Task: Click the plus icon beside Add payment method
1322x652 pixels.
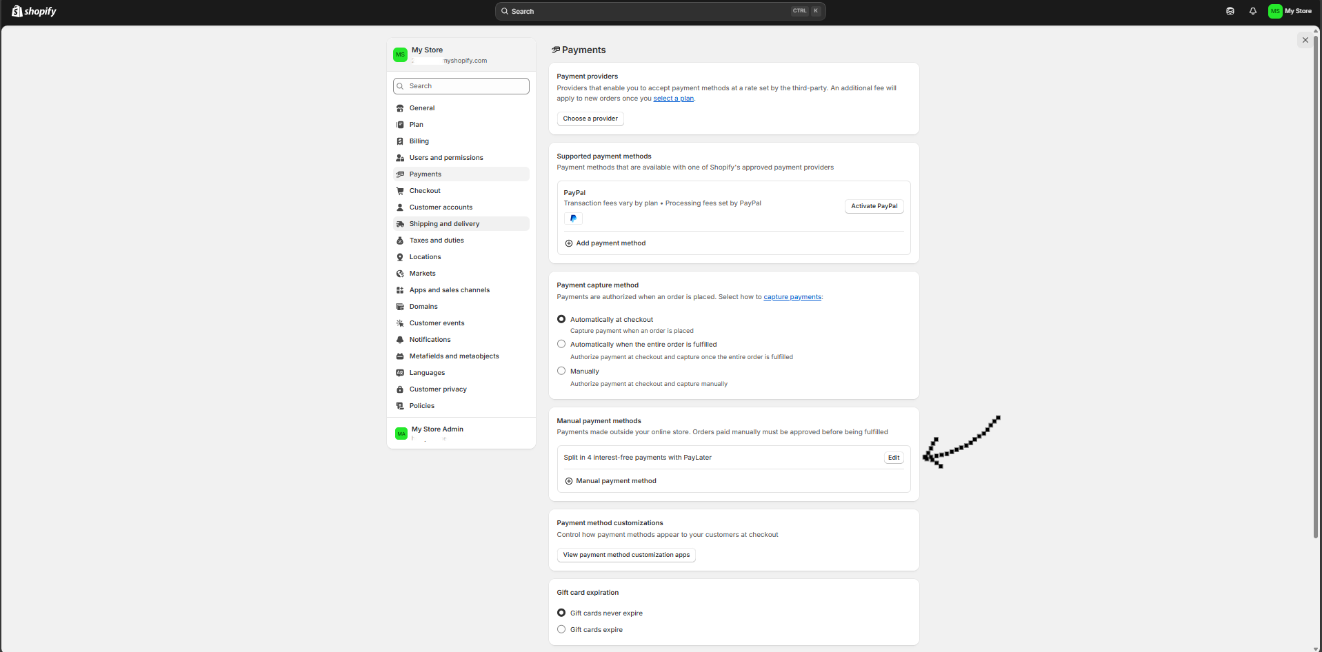Action: click(x=569, y=243)
